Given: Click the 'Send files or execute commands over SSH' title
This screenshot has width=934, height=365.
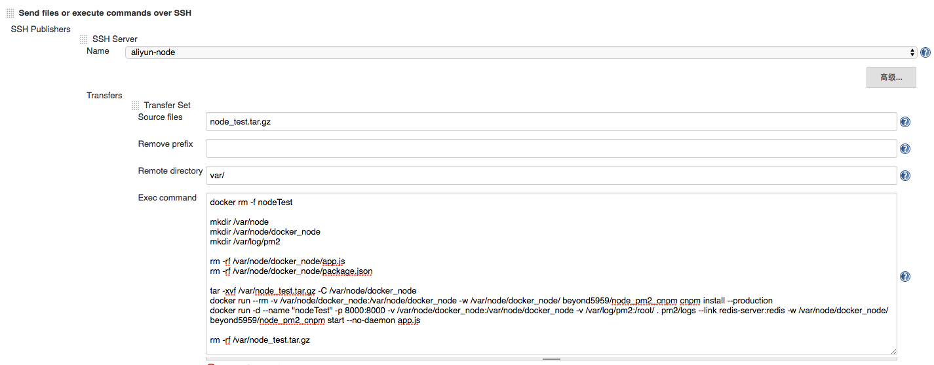Looking at the screenshot, I should click(105, 12).
